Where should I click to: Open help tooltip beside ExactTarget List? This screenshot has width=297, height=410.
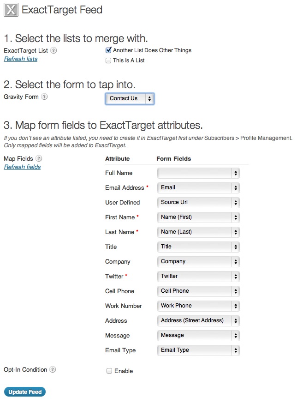tap(53, 50)
